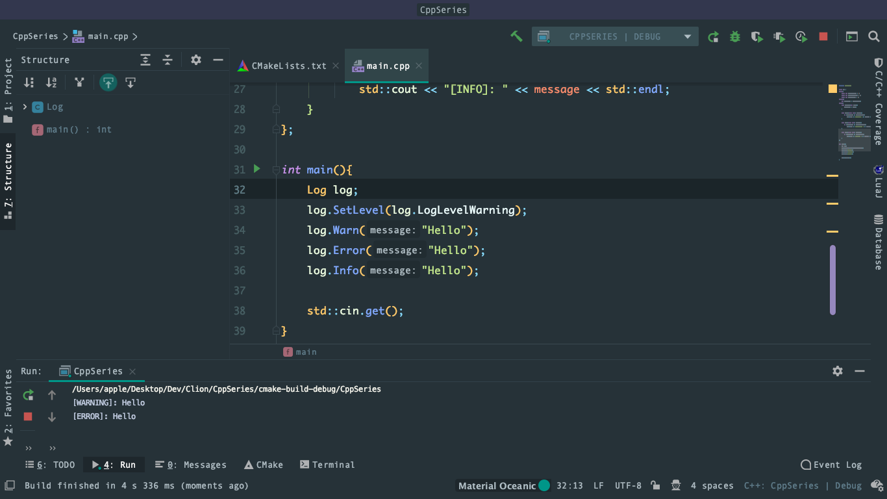Run with Valgrind Memcheck clock icon
The height and width of the screenshot is (499, 887).
801,36
